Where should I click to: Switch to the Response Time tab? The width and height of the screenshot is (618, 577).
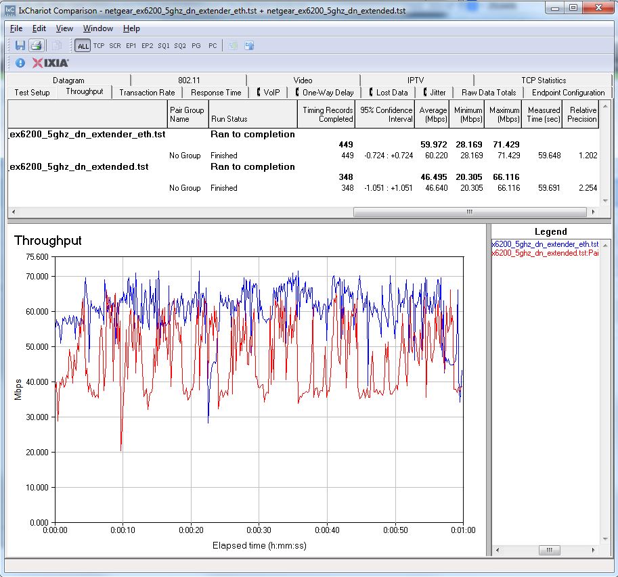216,93
